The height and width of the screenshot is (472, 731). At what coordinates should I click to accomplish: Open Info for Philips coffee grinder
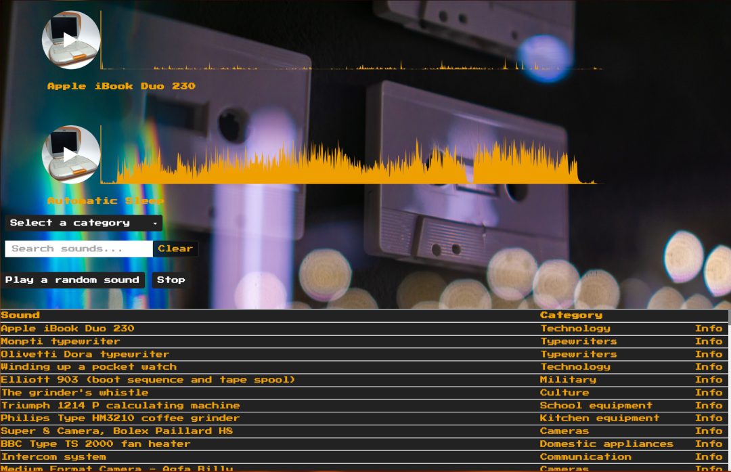point(708,419)
